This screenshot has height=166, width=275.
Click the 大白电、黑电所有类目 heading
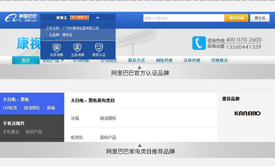pyautogui.click(x=93, y=101)
